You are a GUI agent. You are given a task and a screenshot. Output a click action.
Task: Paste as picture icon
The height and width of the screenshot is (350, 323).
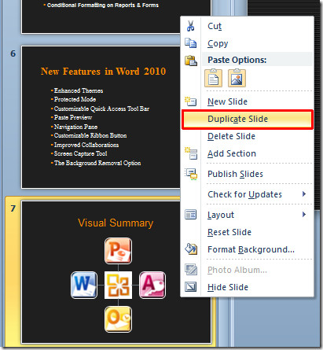tap(237, 78)
